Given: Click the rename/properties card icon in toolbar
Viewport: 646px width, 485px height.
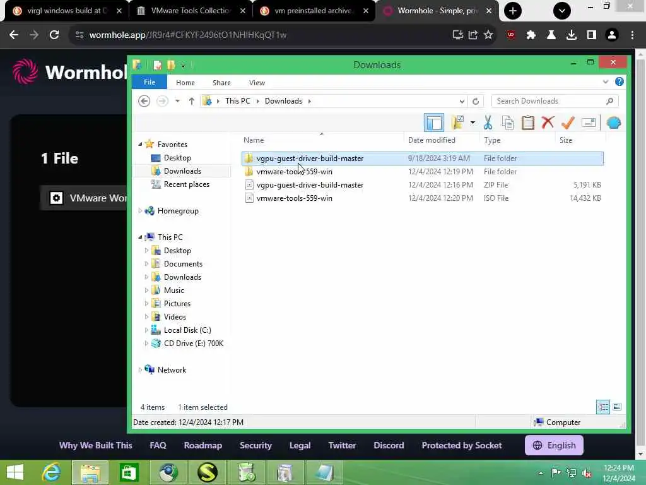Looking at the screenshot, I should 589,123.
